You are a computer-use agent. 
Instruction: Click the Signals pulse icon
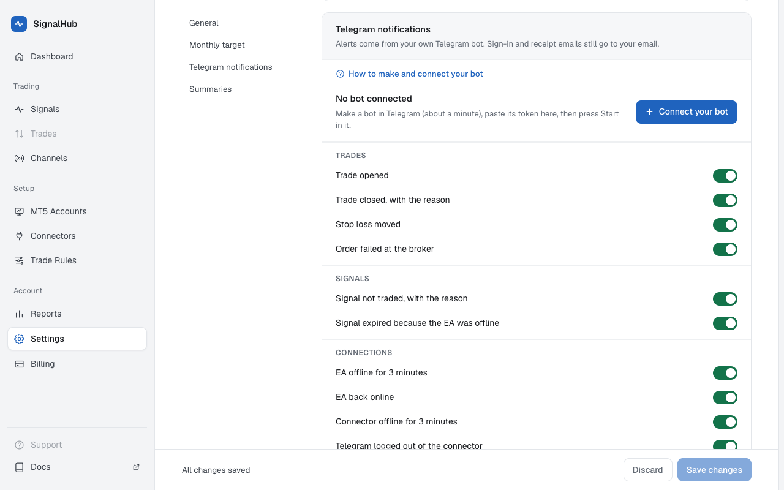[19, 109]
